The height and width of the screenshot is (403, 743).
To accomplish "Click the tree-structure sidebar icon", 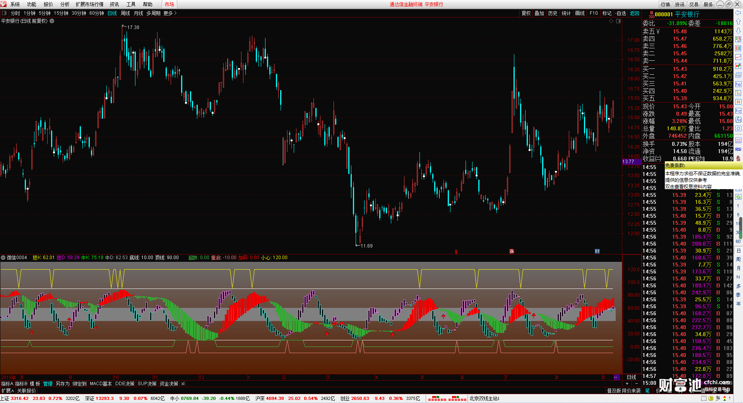I will (738, 93).
